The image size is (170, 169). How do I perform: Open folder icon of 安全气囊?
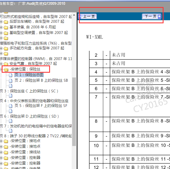pyautogui.click(x=6, y=64)
